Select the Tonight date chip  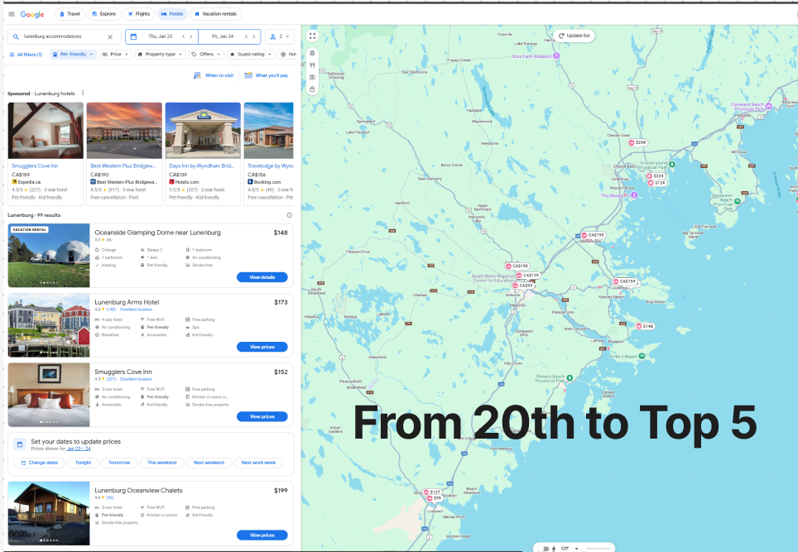point(83,463)
